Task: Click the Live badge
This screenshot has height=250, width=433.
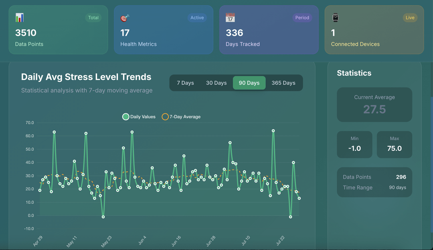Action: point(410,18)
